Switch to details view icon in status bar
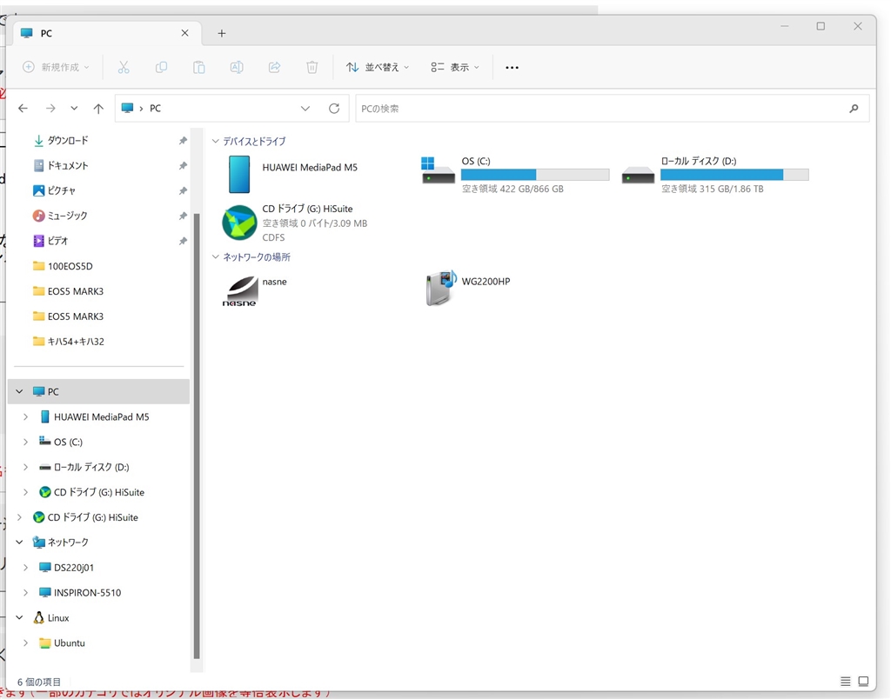 (x=846, y=682)
